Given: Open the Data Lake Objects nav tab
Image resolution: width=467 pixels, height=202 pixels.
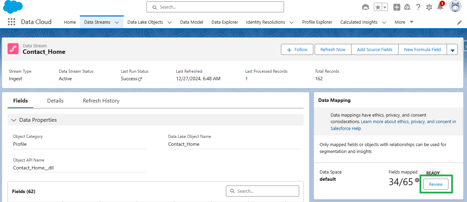Looking at the screenshot, I should 145,22.
